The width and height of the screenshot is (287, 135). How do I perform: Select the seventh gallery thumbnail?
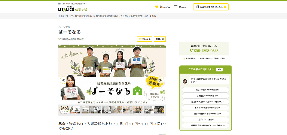pyautogui.click(x=128, y=110)
